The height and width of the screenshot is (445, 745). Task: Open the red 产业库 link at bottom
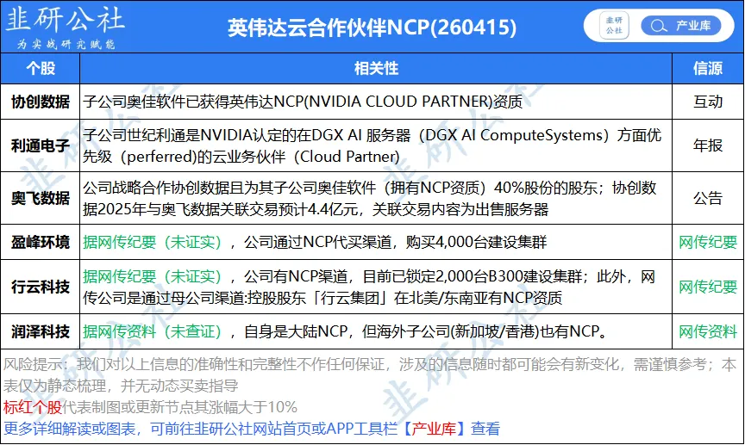point(434,429)
